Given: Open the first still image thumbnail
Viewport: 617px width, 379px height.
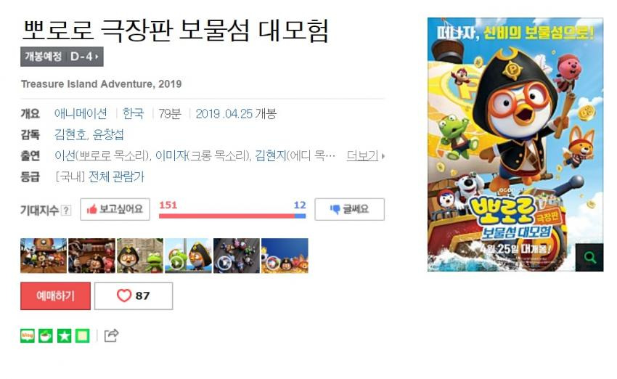Looking at the screenshot, I should click(x=44, y=256).
